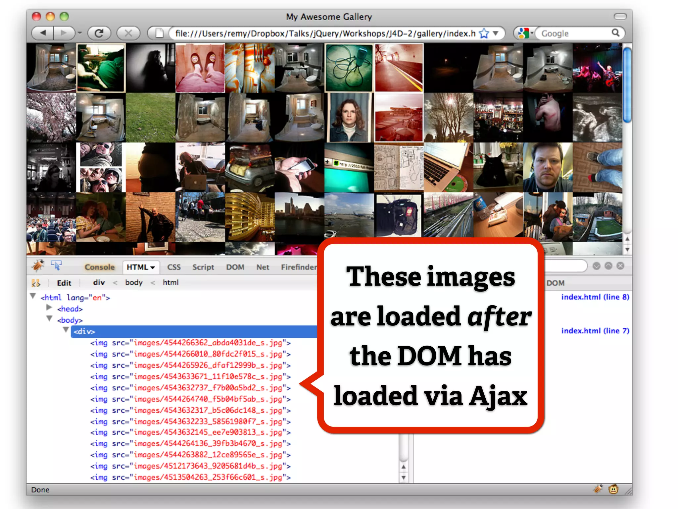Image resolution: width=678 pixels, height=509 pixels.
Task: Activate the Firebug element inspector icon
Action: [x=56, y=265]
